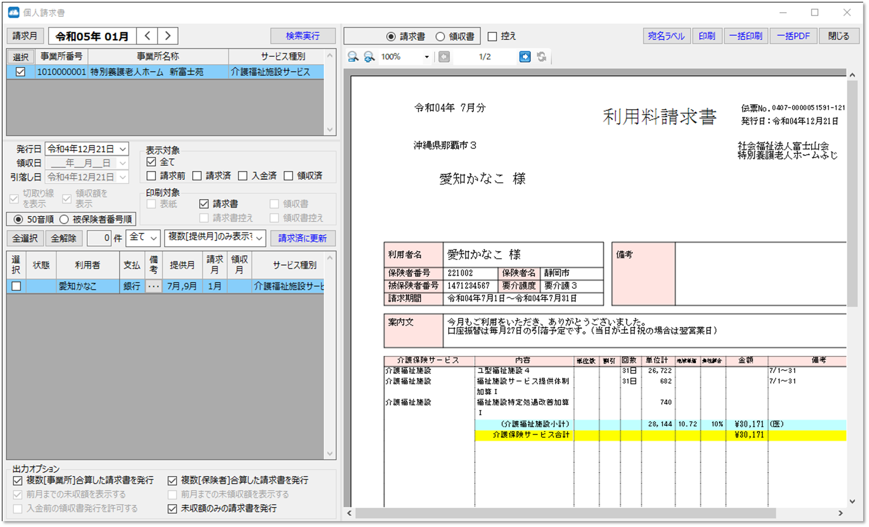Tick the 控え checkbox
This screenshot has width=869, height=527.
(x=492, y=36)
